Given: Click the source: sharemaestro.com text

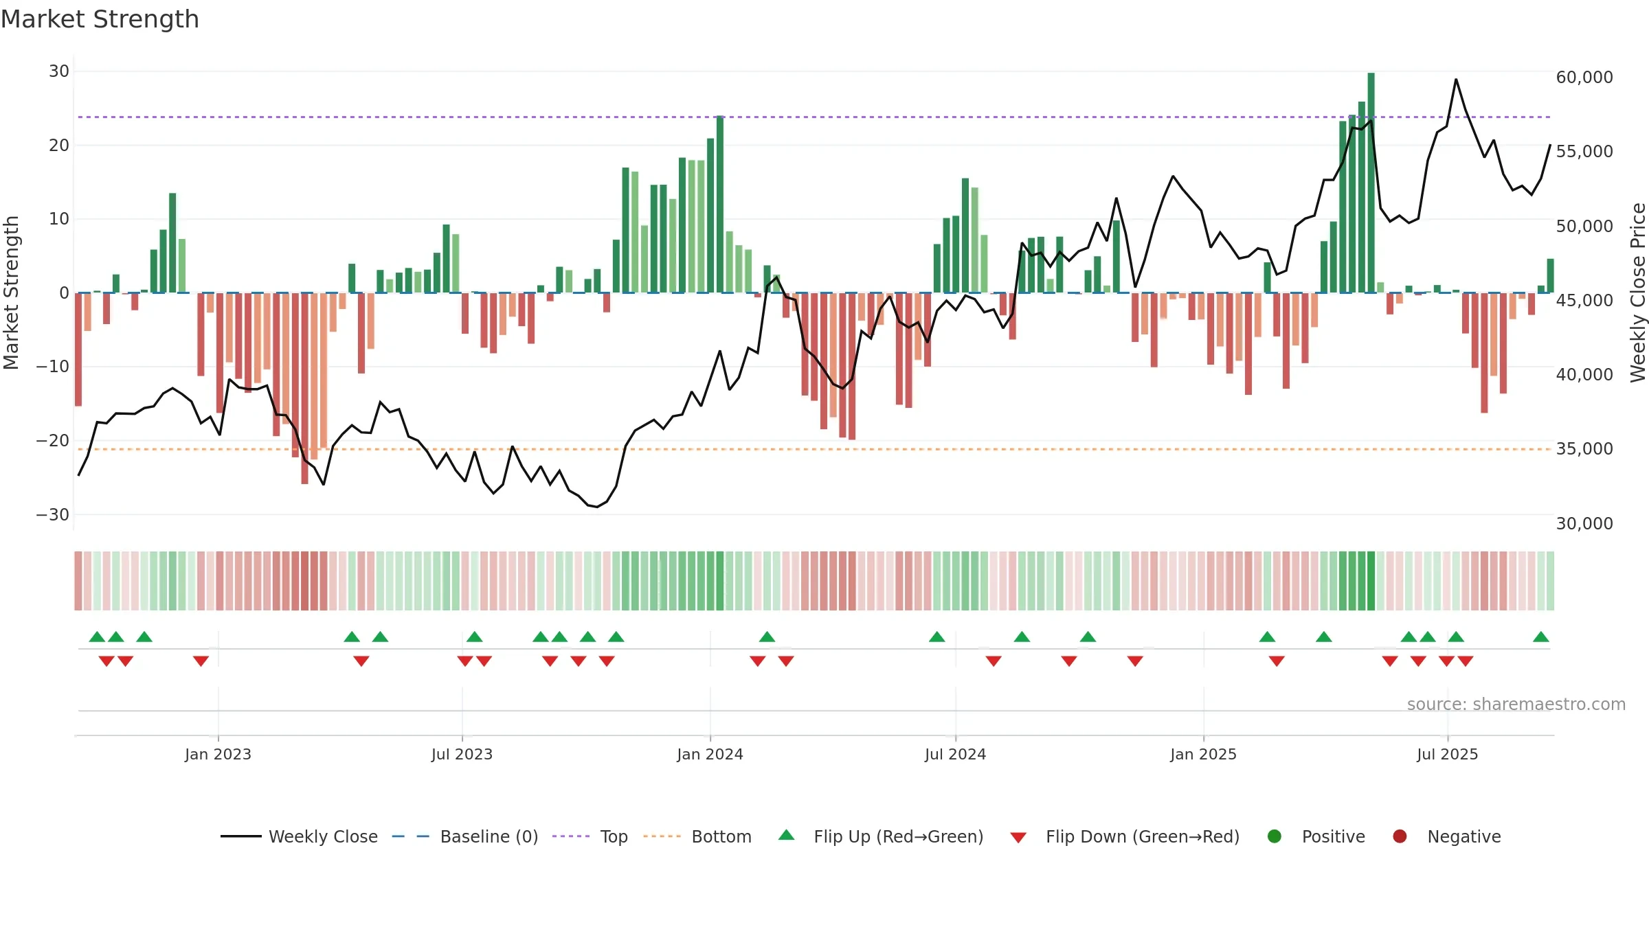Looking at the screenshot, I should [1516, 705].
